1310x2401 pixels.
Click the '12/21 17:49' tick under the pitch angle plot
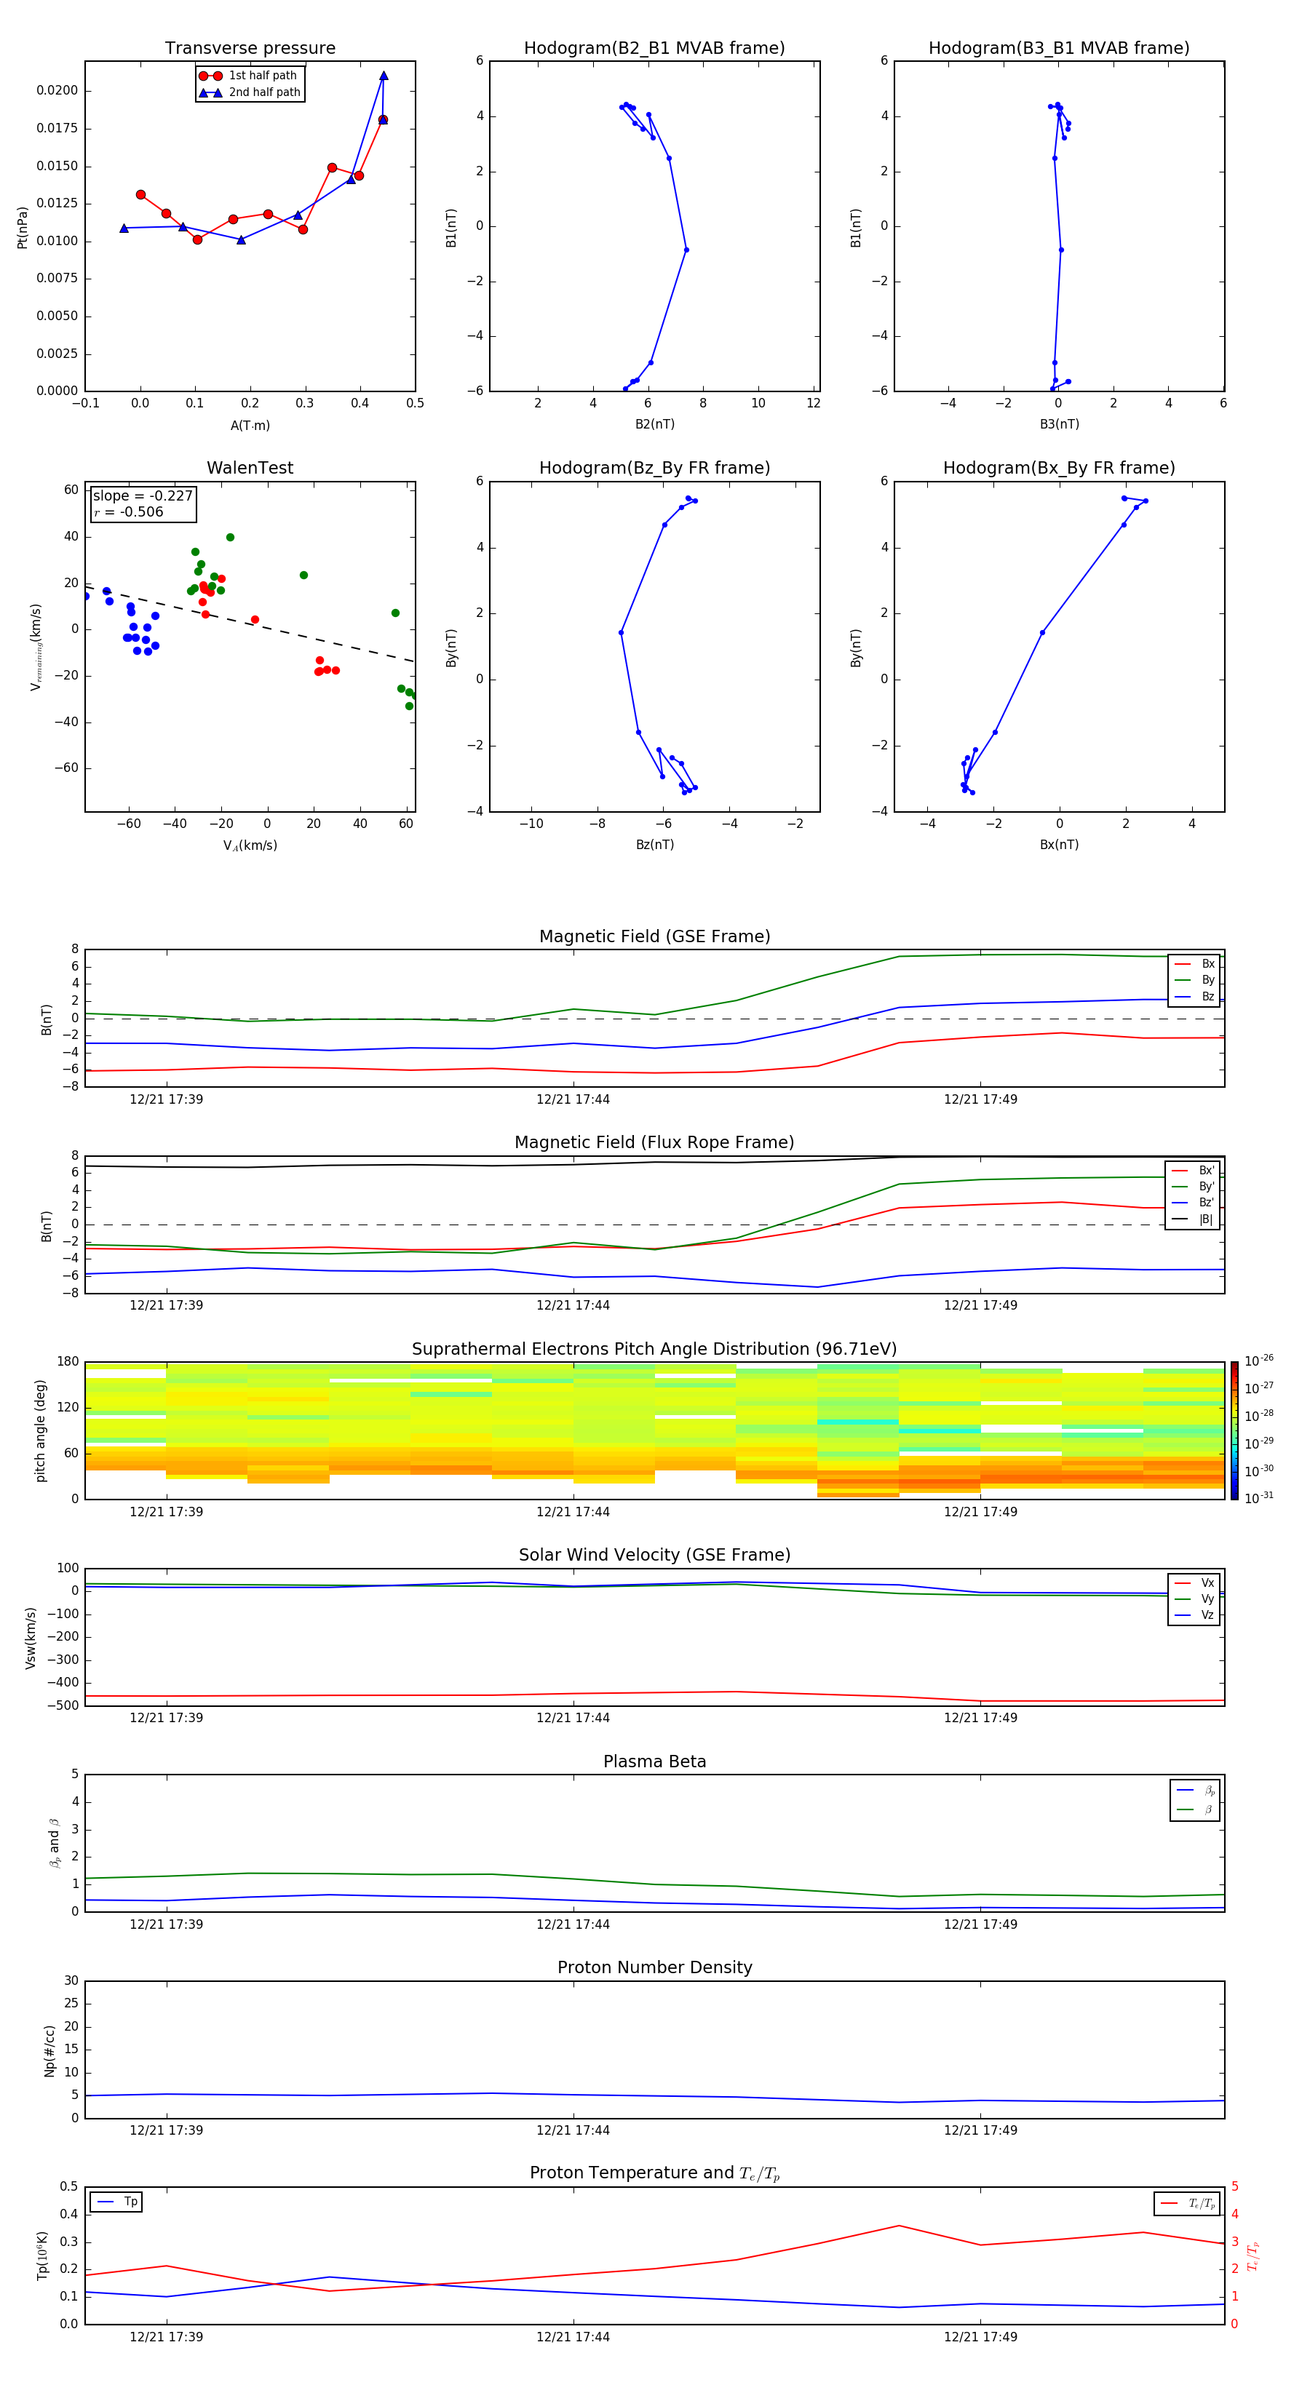point(980,1512)
